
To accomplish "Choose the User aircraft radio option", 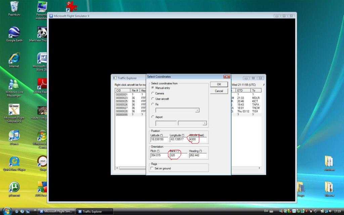I will pyautogui.click(x=153, y=99).
